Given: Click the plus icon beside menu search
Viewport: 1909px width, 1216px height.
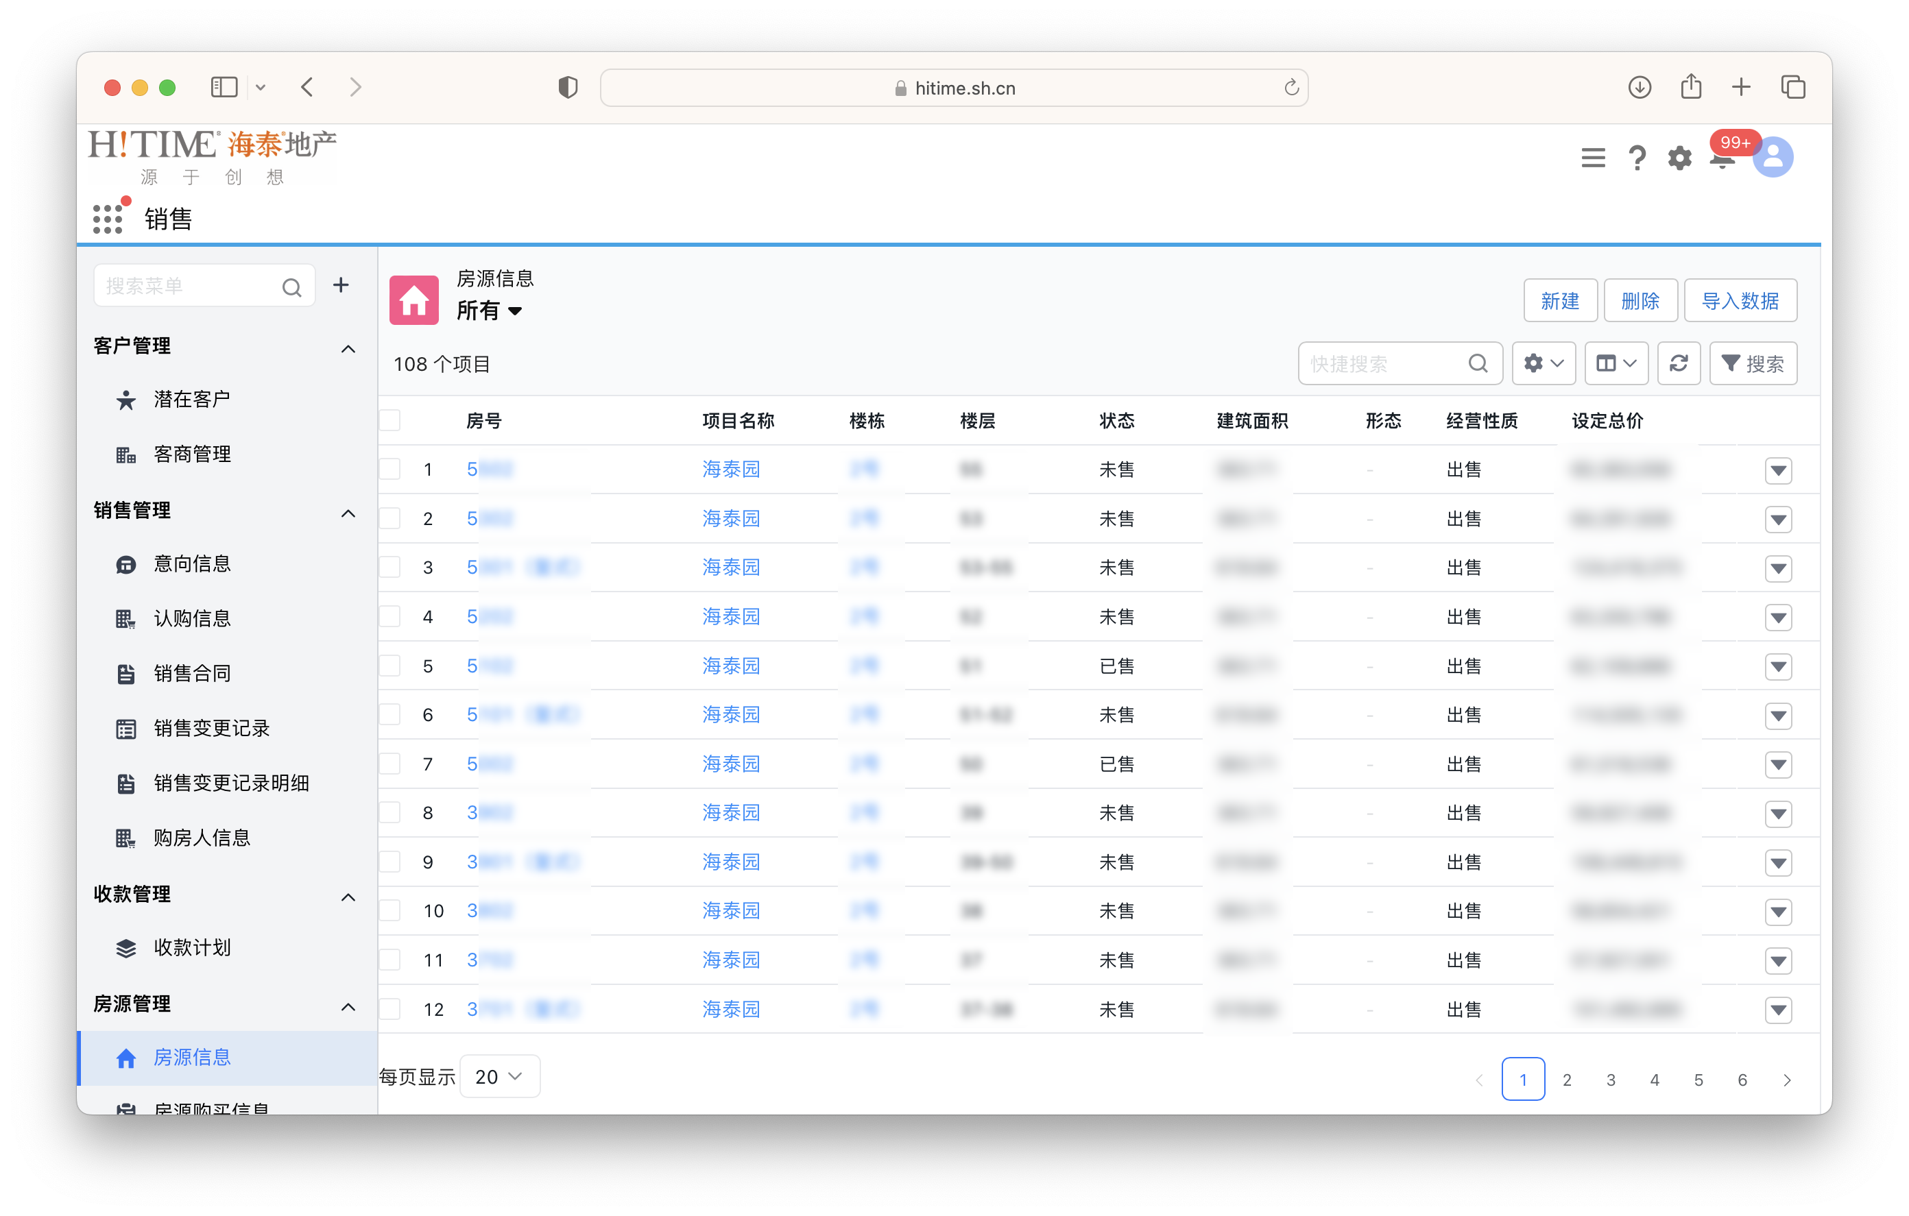Looking at the screenshot, I should click(341, 285).
